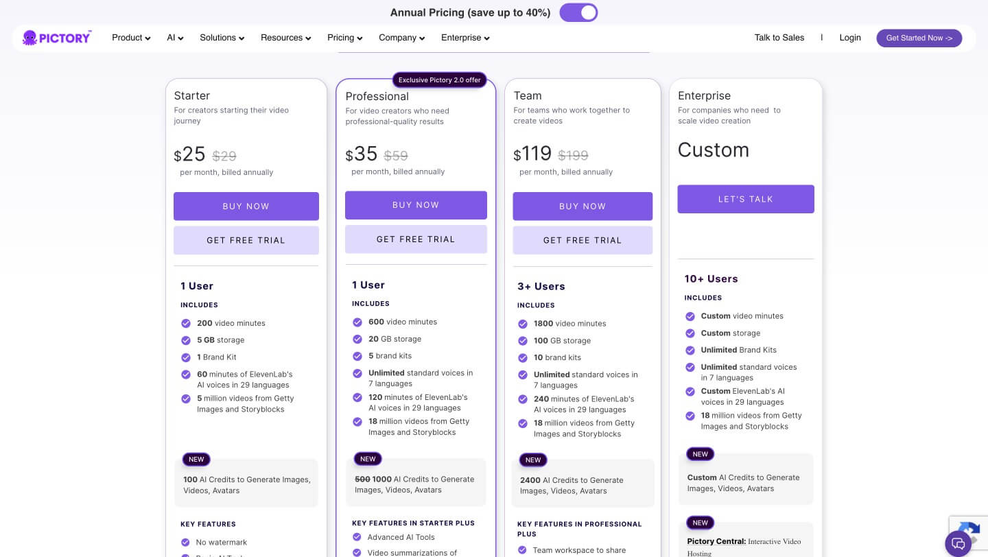Click the checkmark beside Unlimited Brand Kits
Viewport: 988px width, 557px height.
click(x=690, y=350)
